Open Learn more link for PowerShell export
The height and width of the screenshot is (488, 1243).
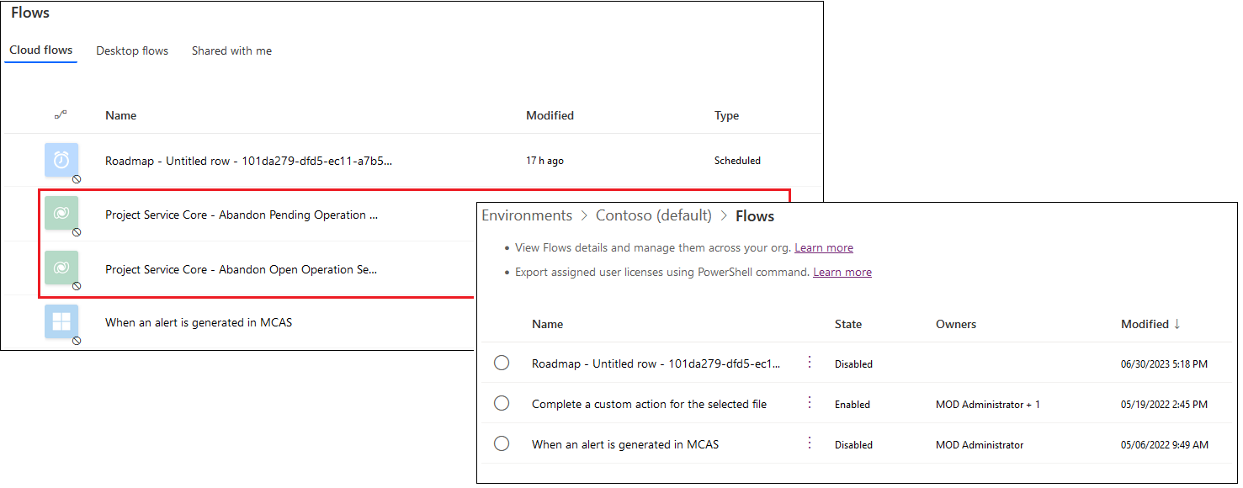842,273
